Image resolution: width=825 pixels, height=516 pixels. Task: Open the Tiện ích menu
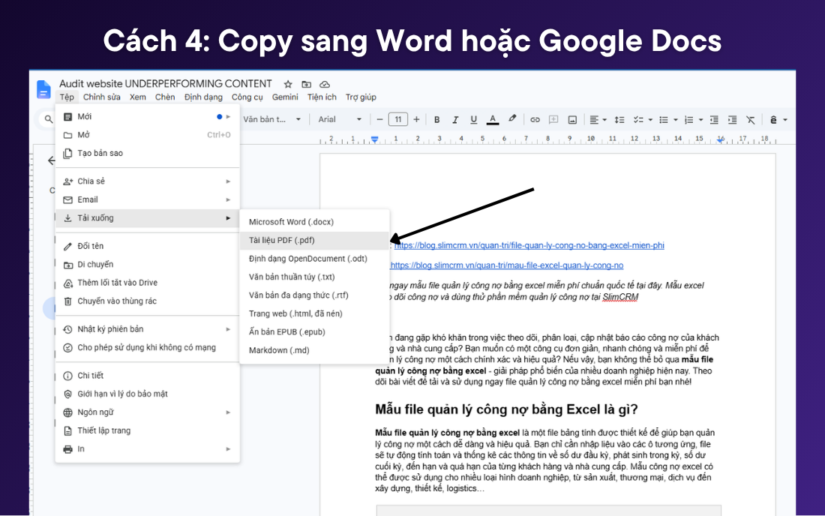[x=322, y=97]
